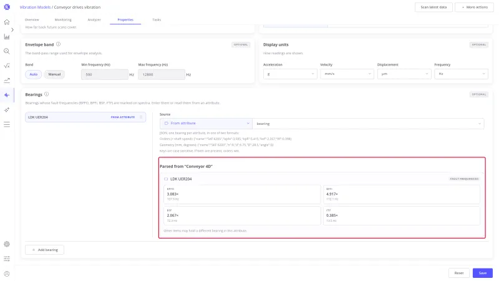
Task: Open the More actions menu
Action: tap(474, 7)
